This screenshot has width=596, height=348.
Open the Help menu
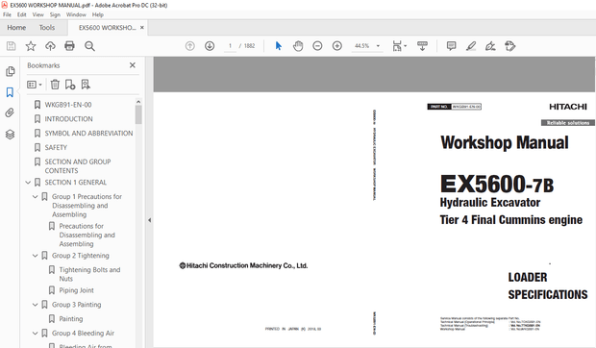(98, 14)
